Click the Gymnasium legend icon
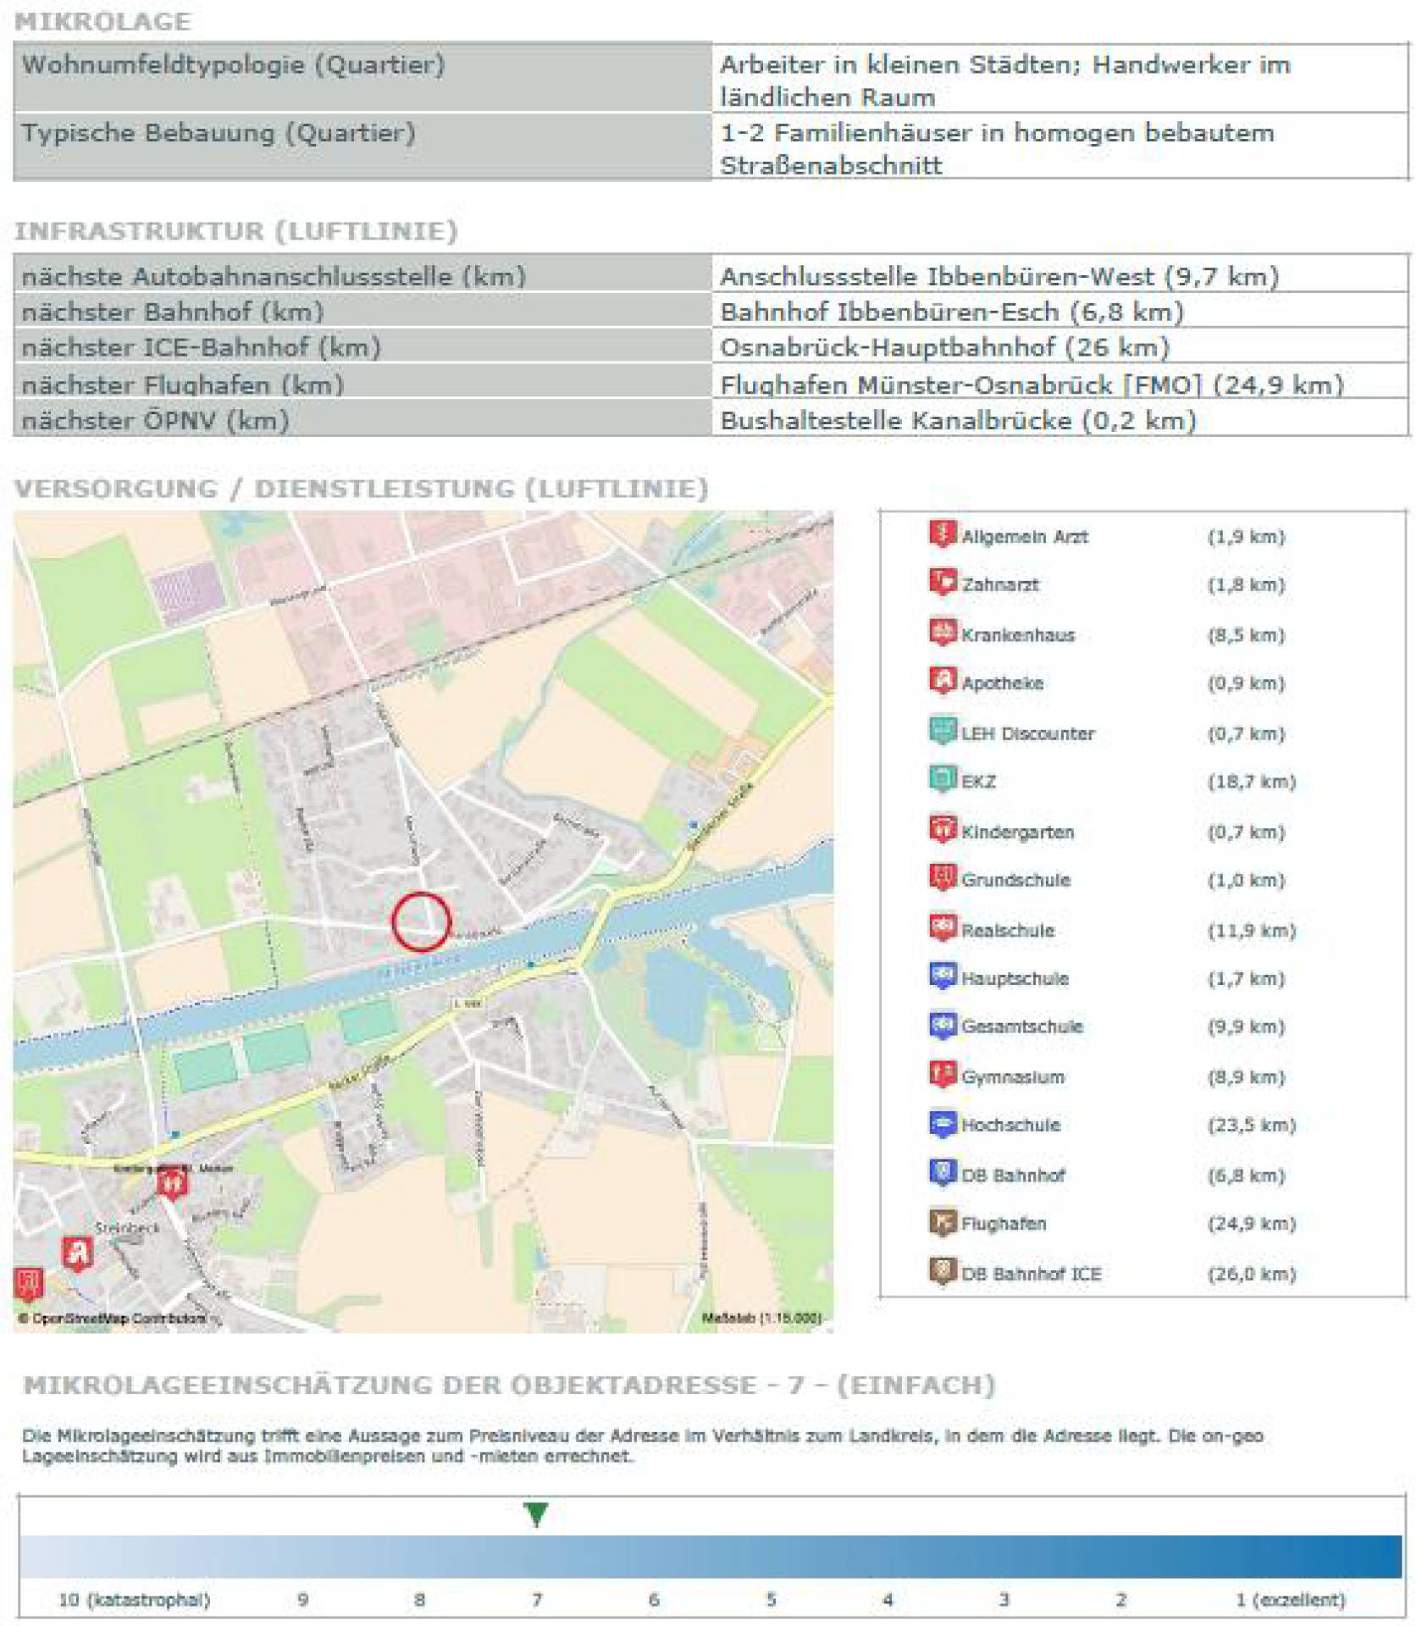 point(943,1075)
